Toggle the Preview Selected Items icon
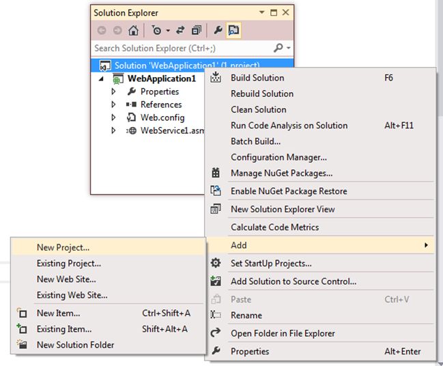The height and width of the screenshot is (366, 443). 233,30
